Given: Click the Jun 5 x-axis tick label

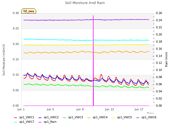Looking at the screenshot, I should pos(50,109).
